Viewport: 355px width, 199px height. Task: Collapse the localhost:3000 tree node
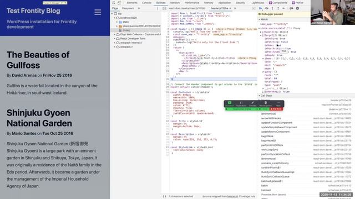[115, 18]
